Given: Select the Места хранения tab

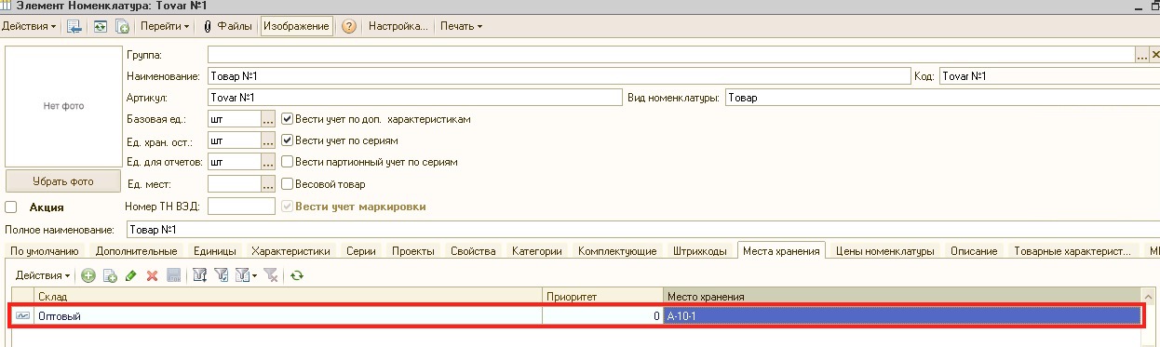Looking at the screenshot, I should click(782, 251).
